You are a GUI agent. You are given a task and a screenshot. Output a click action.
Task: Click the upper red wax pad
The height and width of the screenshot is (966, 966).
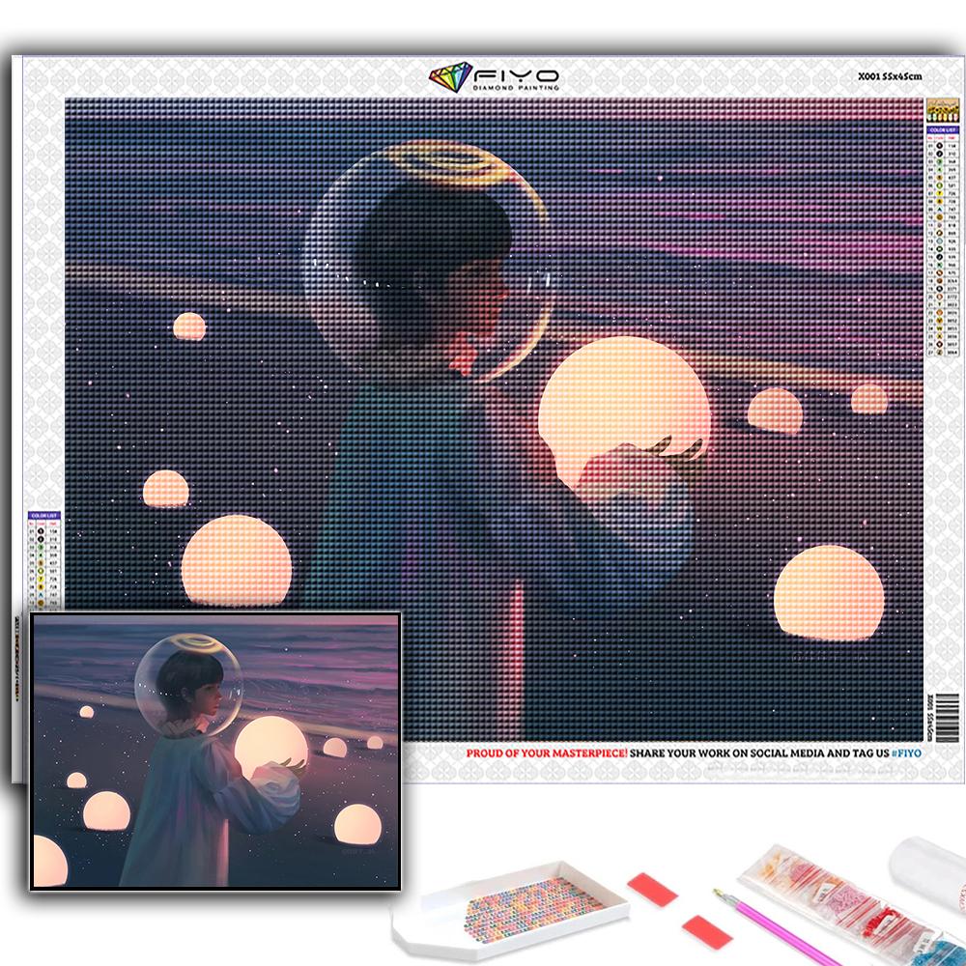click(x=652, y=889)
